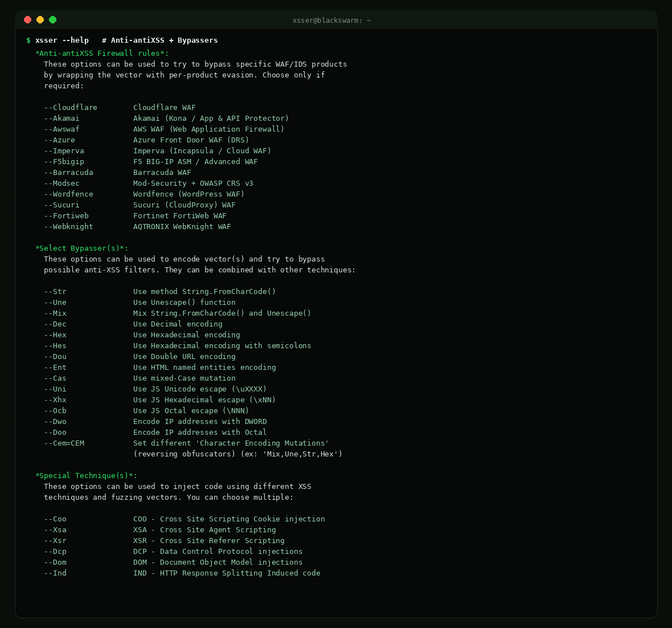672x628 pixels.
Task: Select the --Ocb option text
Action: [x=55, y=410]
